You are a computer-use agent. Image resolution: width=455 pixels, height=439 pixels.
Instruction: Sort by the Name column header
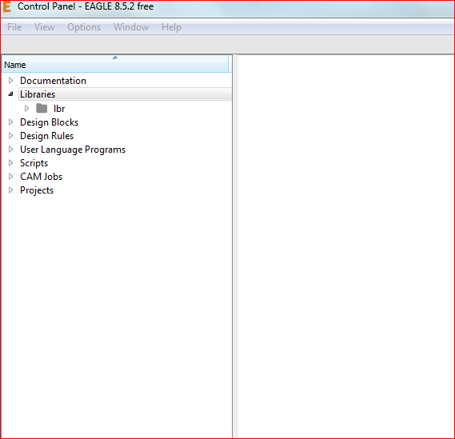pos(115,63)
